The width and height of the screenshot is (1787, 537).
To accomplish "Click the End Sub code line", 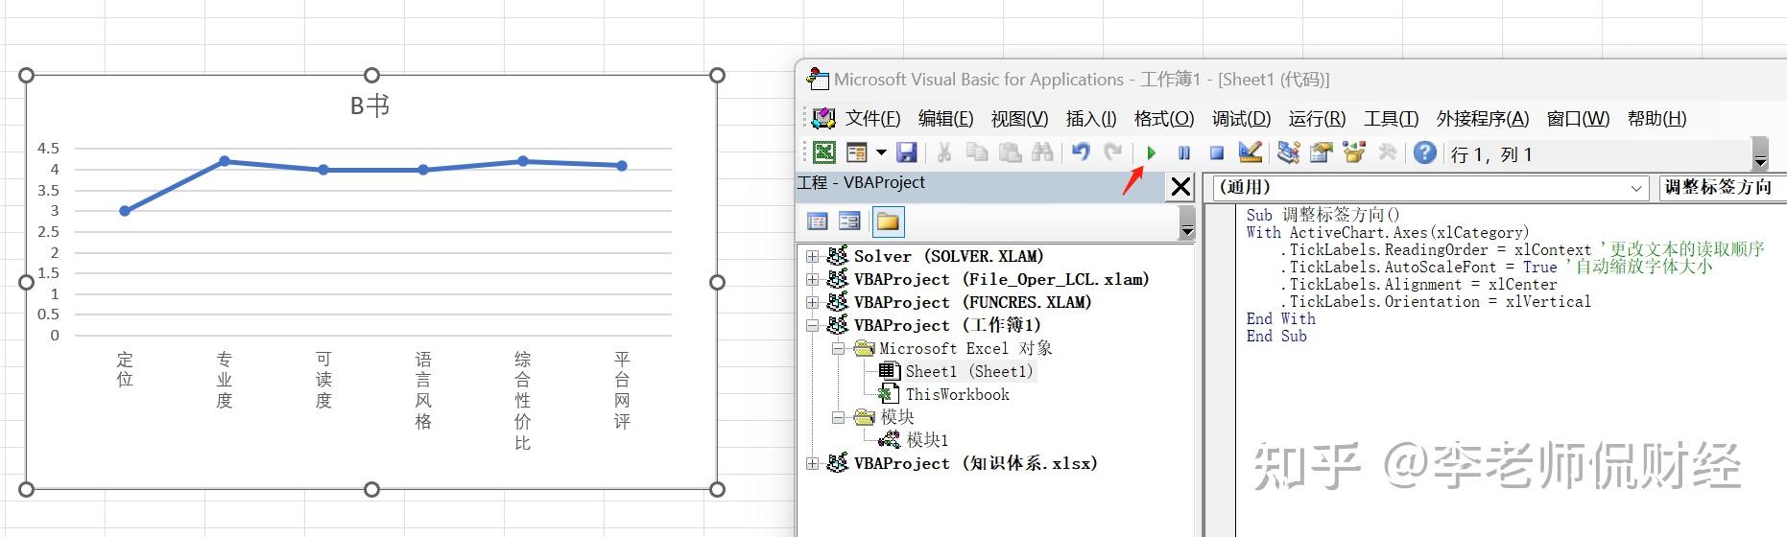I will [1276, 336].
